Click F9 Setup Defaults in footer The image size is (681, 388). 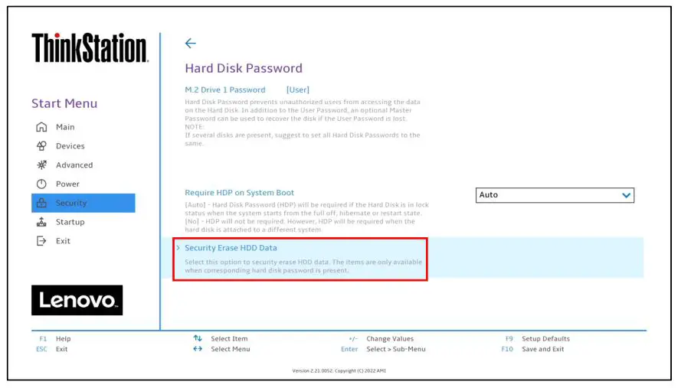pyautogui.click(x=538, y=338)
